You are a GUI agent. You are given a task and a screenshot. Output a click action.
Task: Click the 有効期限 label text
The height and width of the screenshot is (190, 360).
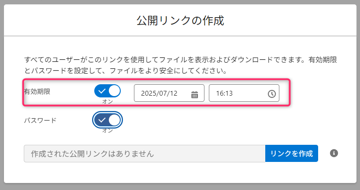[x=37, y=91]
